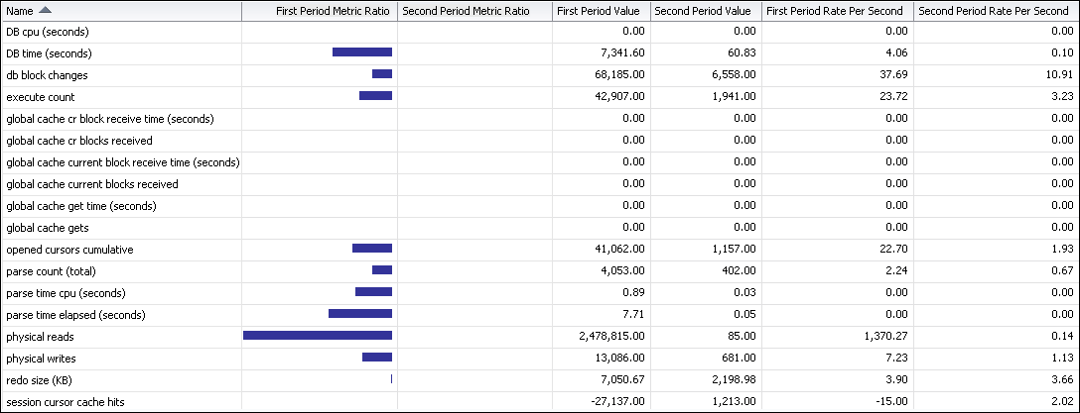Click the negative rate -15.00
The width and height of the screenshot is (1080, 413).
click(894, 402)
